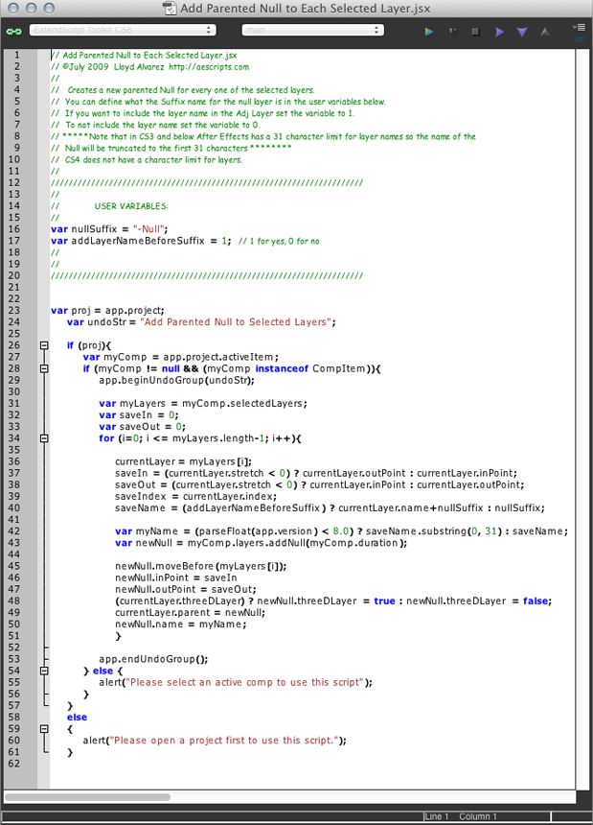Click the 'var newNull = myComp.layers.addNull' line
The height and width of the screenshot is (825, 593).
click(261, 543)
